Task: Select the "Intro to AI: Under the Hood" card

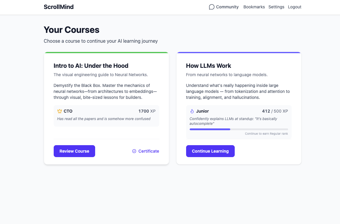Action: (x=106, y=108)
